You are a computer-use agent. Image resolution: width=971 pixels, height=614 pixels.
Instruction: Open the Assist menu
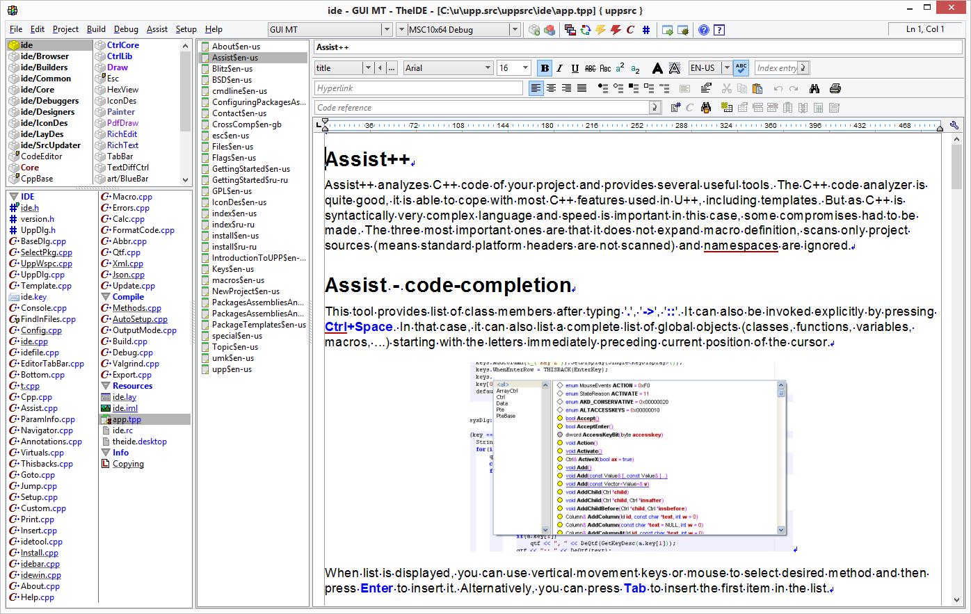[157, 29]
